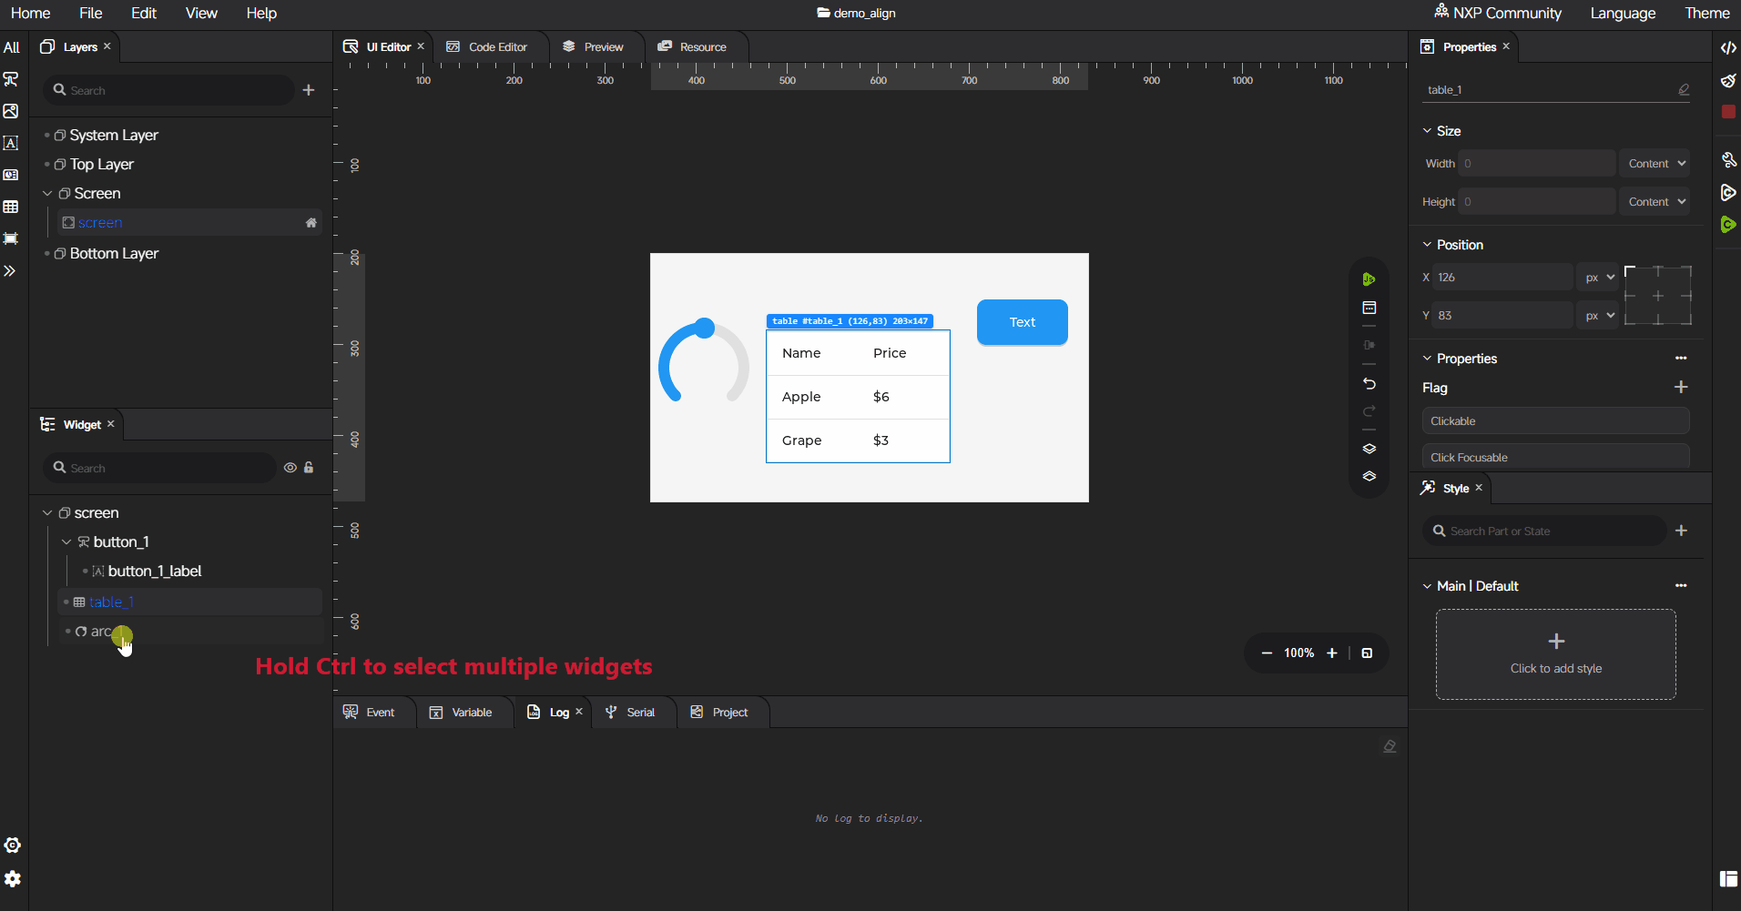The width and height of the screenshot is (1741, 911).
Task: Click the build wrench icon
Action: (x=1728, y=160)
